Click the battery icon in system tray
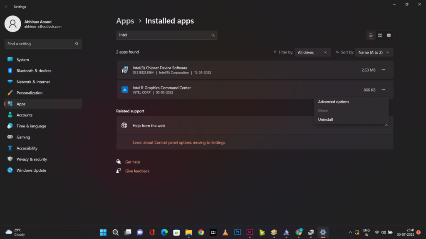The height and width of the screenshot is (239, 426). coord(390,232)
